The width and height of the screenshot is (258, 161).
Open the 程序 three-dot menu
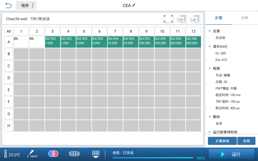click(26, 5)
